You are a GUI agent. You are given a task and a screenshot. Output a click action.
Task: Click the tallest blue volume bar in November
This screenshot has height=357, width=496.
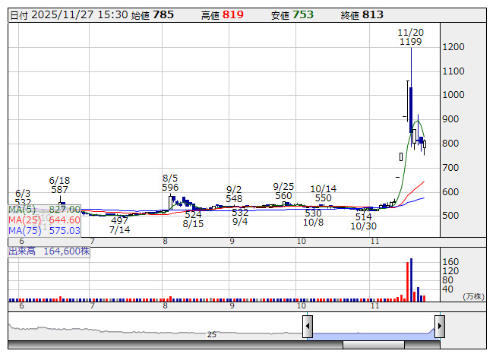[411, 280]
